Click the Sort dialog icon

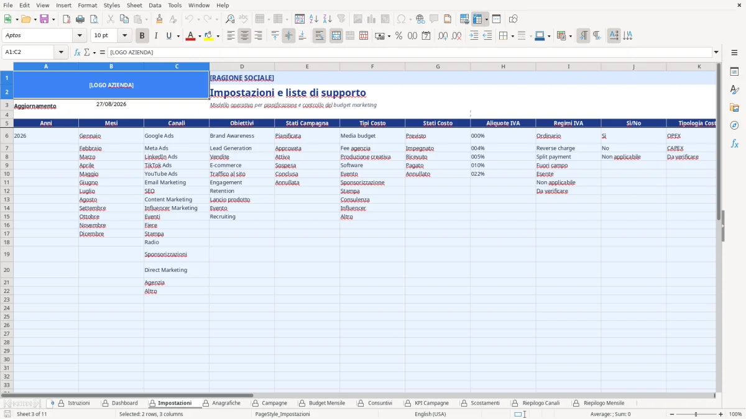tap(300, 19)
